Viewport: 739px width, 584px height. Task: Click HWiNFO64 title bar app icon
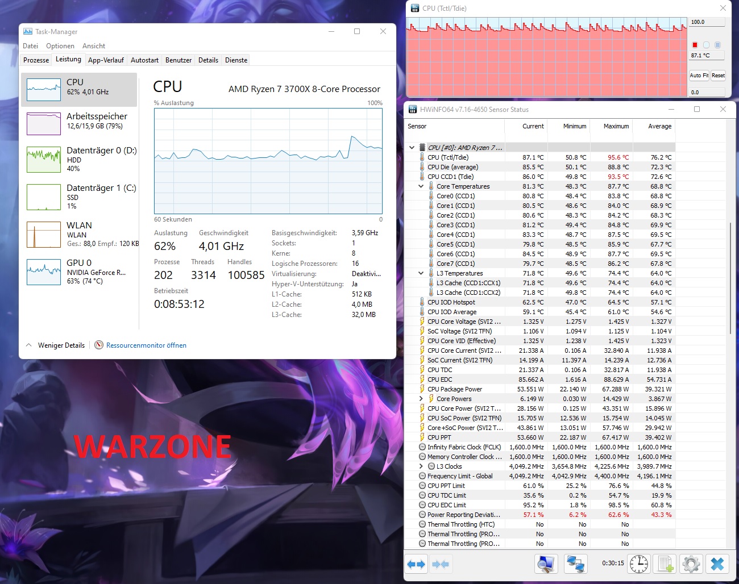point(413,109)
